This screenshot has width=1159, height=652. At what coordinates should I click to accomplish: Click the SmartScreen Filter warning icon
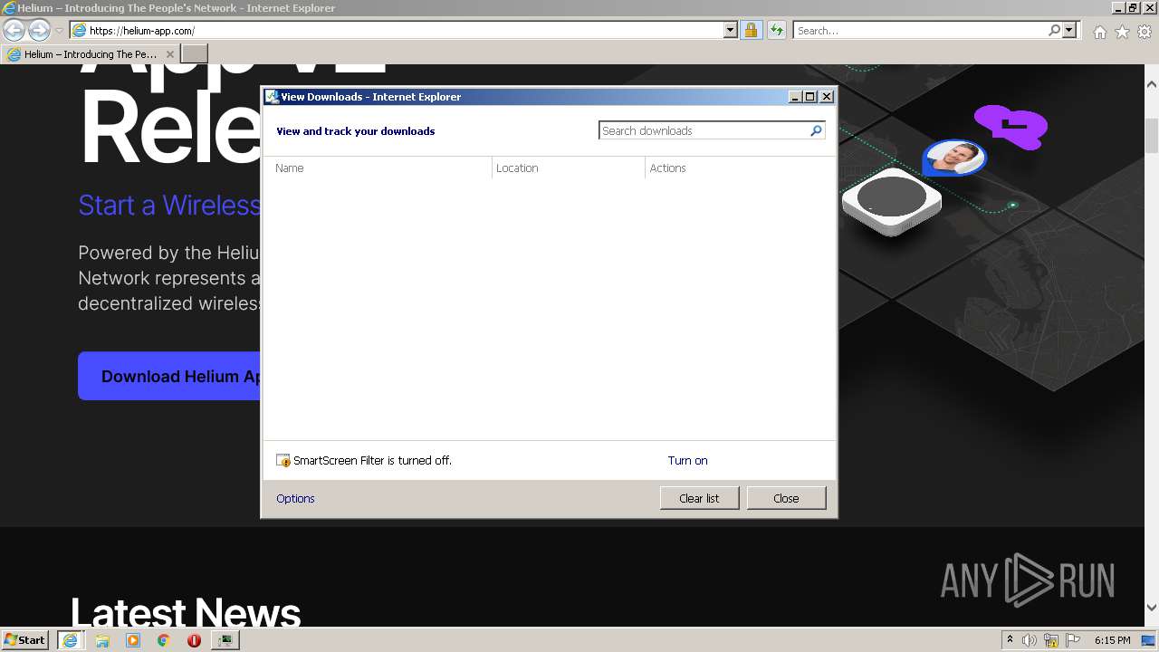click(x=283, y=461)
